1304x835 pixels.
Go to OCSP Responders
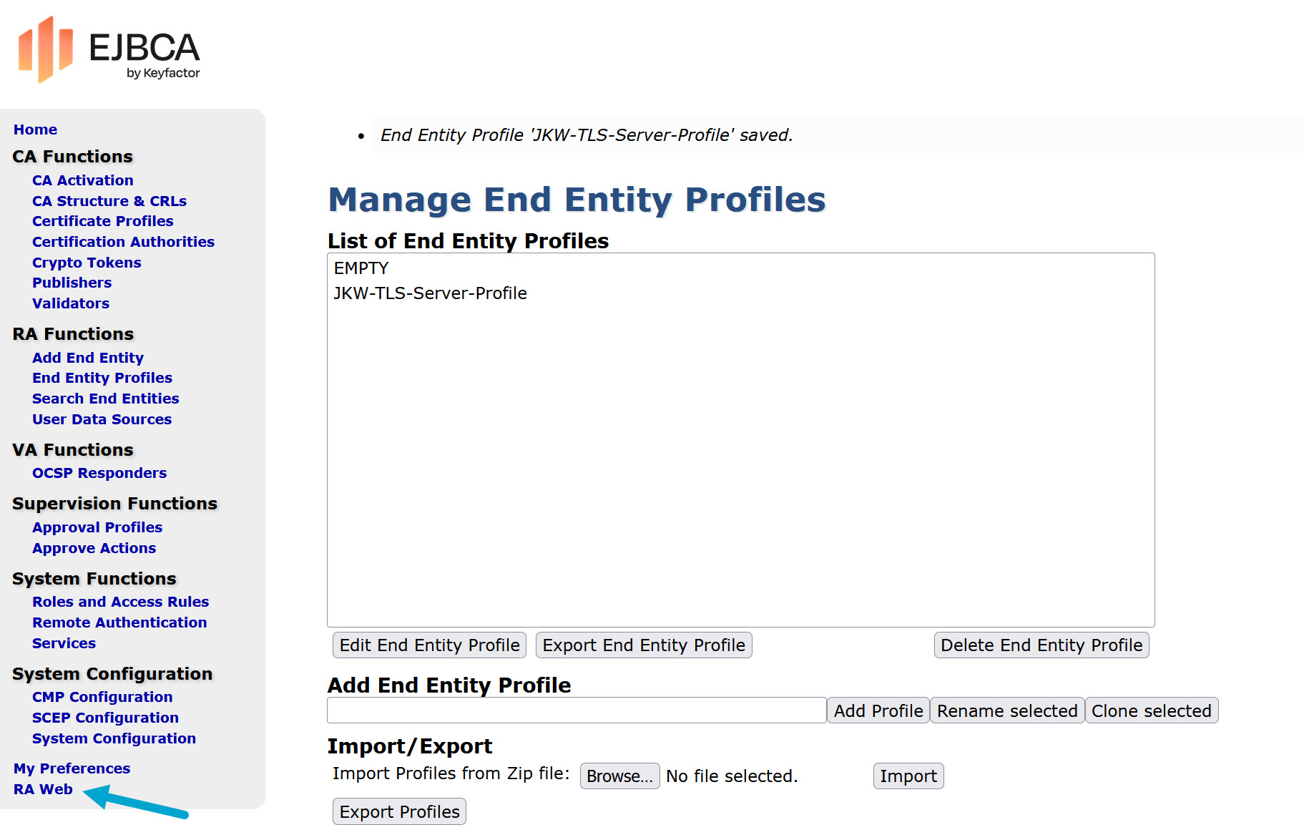coord(99,472)
